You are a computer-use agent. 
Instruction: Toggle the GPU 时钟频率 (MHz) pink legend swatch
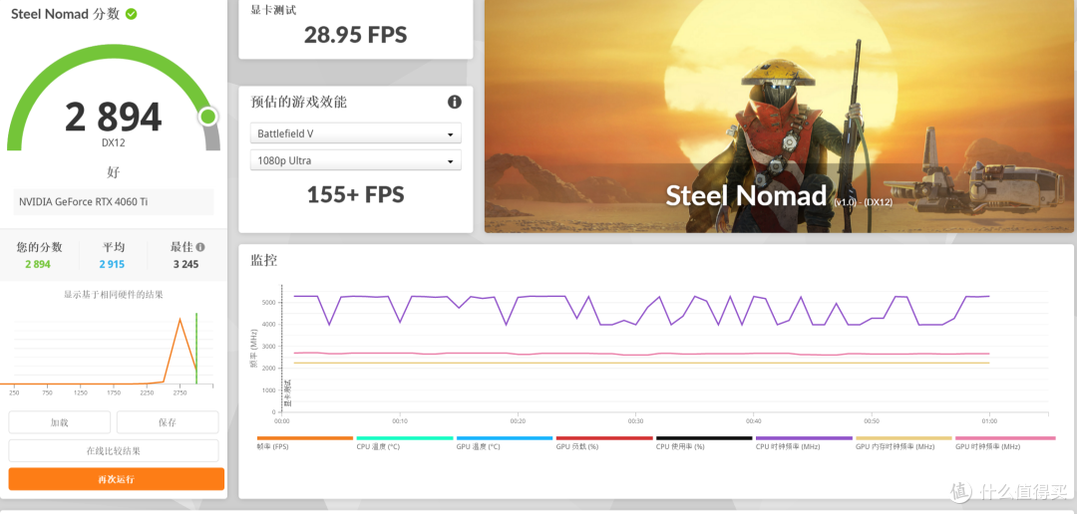click(x=1003, y=438)
